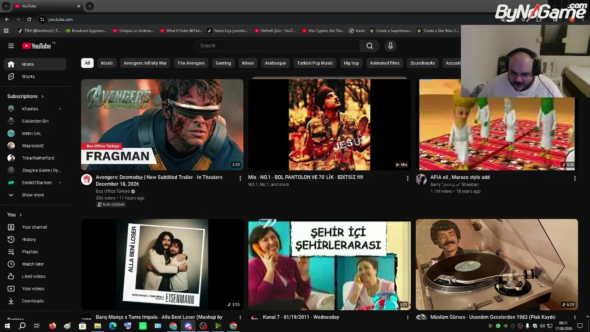The width and height of the screenshot is (590, 332).
Task: Play the Müslüm Gürses vinyl thumbnail
Action: (x=496, y=264)
